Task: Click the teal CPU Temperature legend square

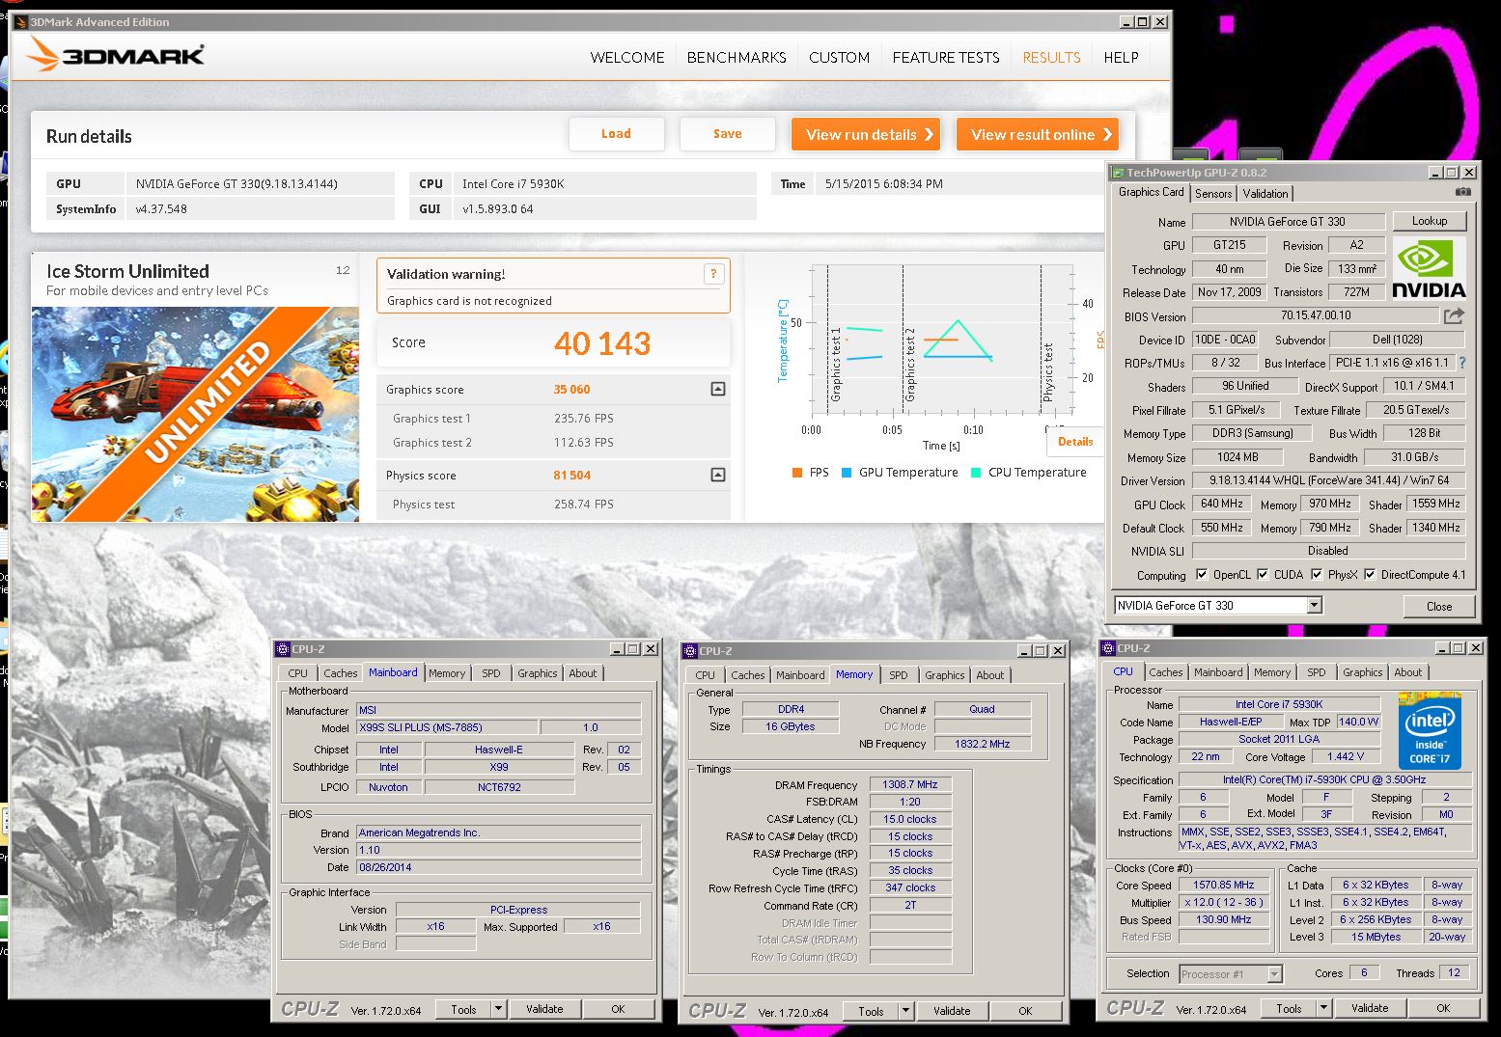Action: [x=976, y=473]
